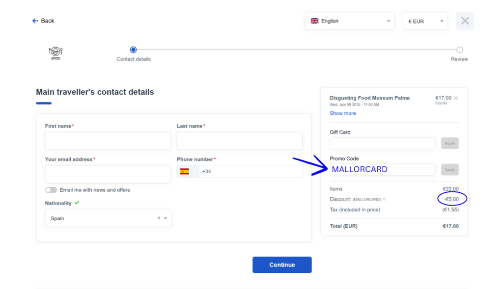Apply the gift card
503x289 pixels.
449,143
